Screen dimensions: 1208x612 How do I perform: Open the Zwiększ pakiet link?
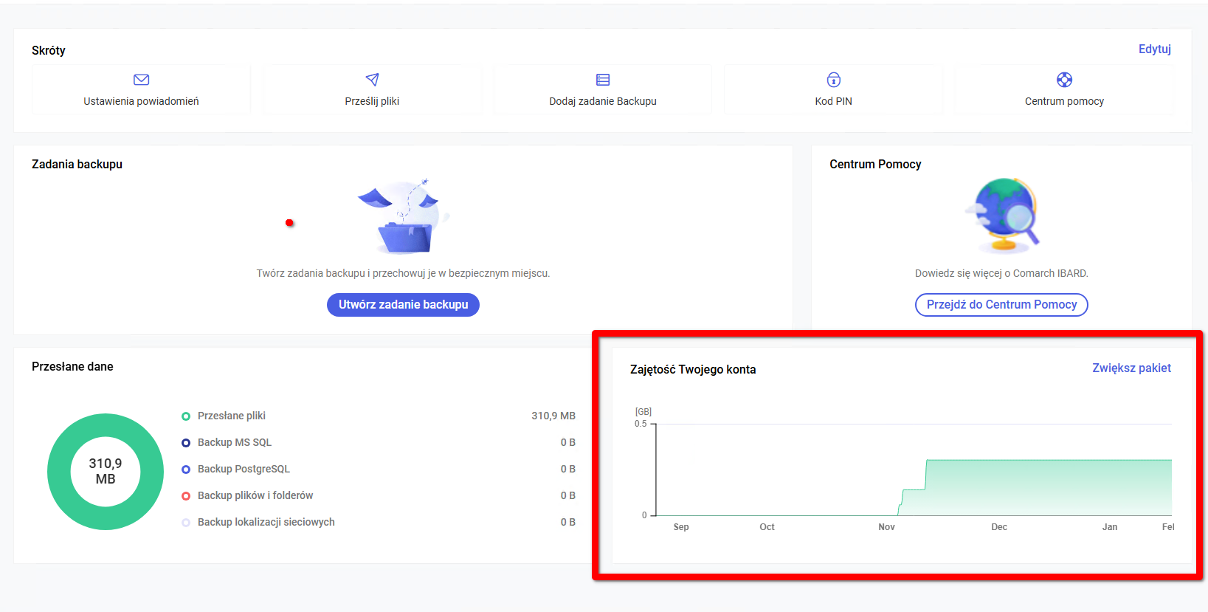[x=1131, y=368]
